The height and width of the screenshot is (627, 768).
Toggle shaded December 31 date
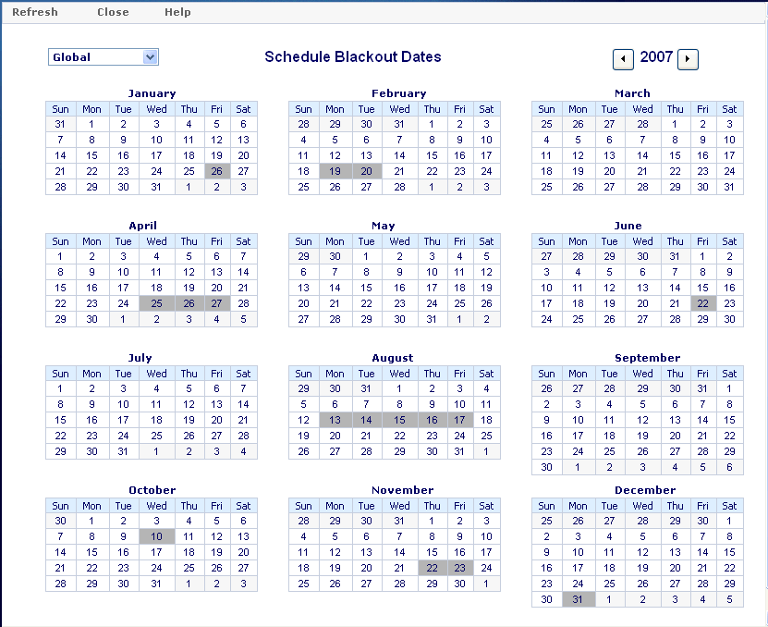[x=579, y=599]
